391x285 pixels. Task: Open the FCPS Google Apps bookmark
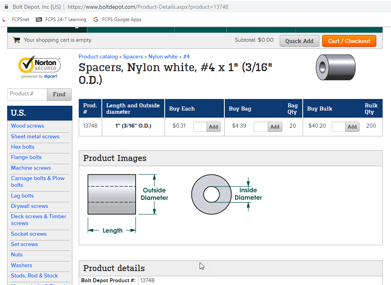tap(117, 19)
